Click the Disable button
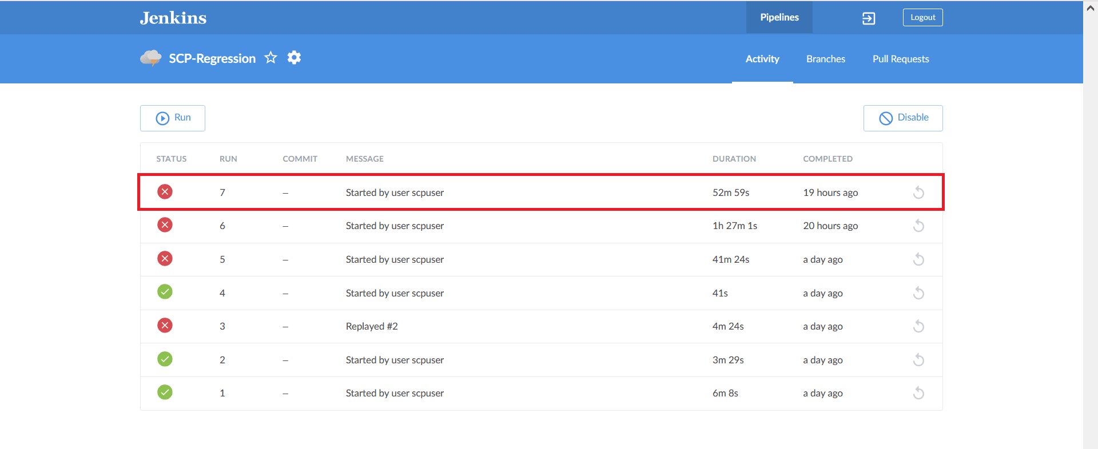The height and width of the screenshot is (449, 1098). [903, 118]
